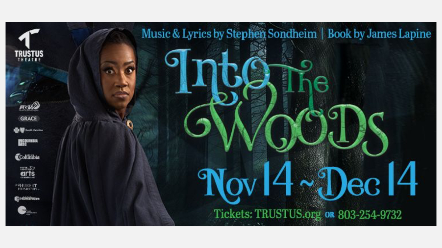Viewport: 442px width, 248px height.
Task: Click the Shubert Foundation logo
Action: click(x=27, y=187)
